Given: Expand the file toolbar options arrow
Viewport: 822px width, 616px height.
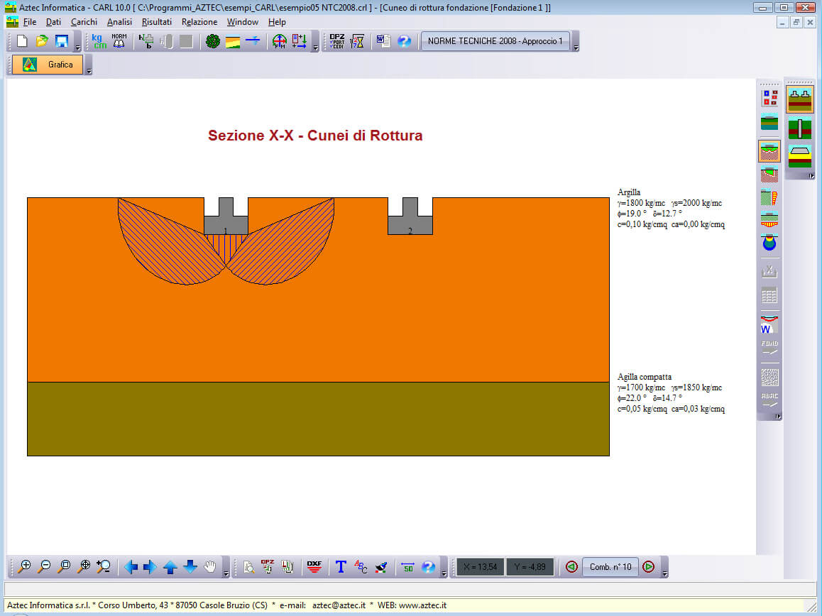Looking at the screenshot, I should pos(78,47).
